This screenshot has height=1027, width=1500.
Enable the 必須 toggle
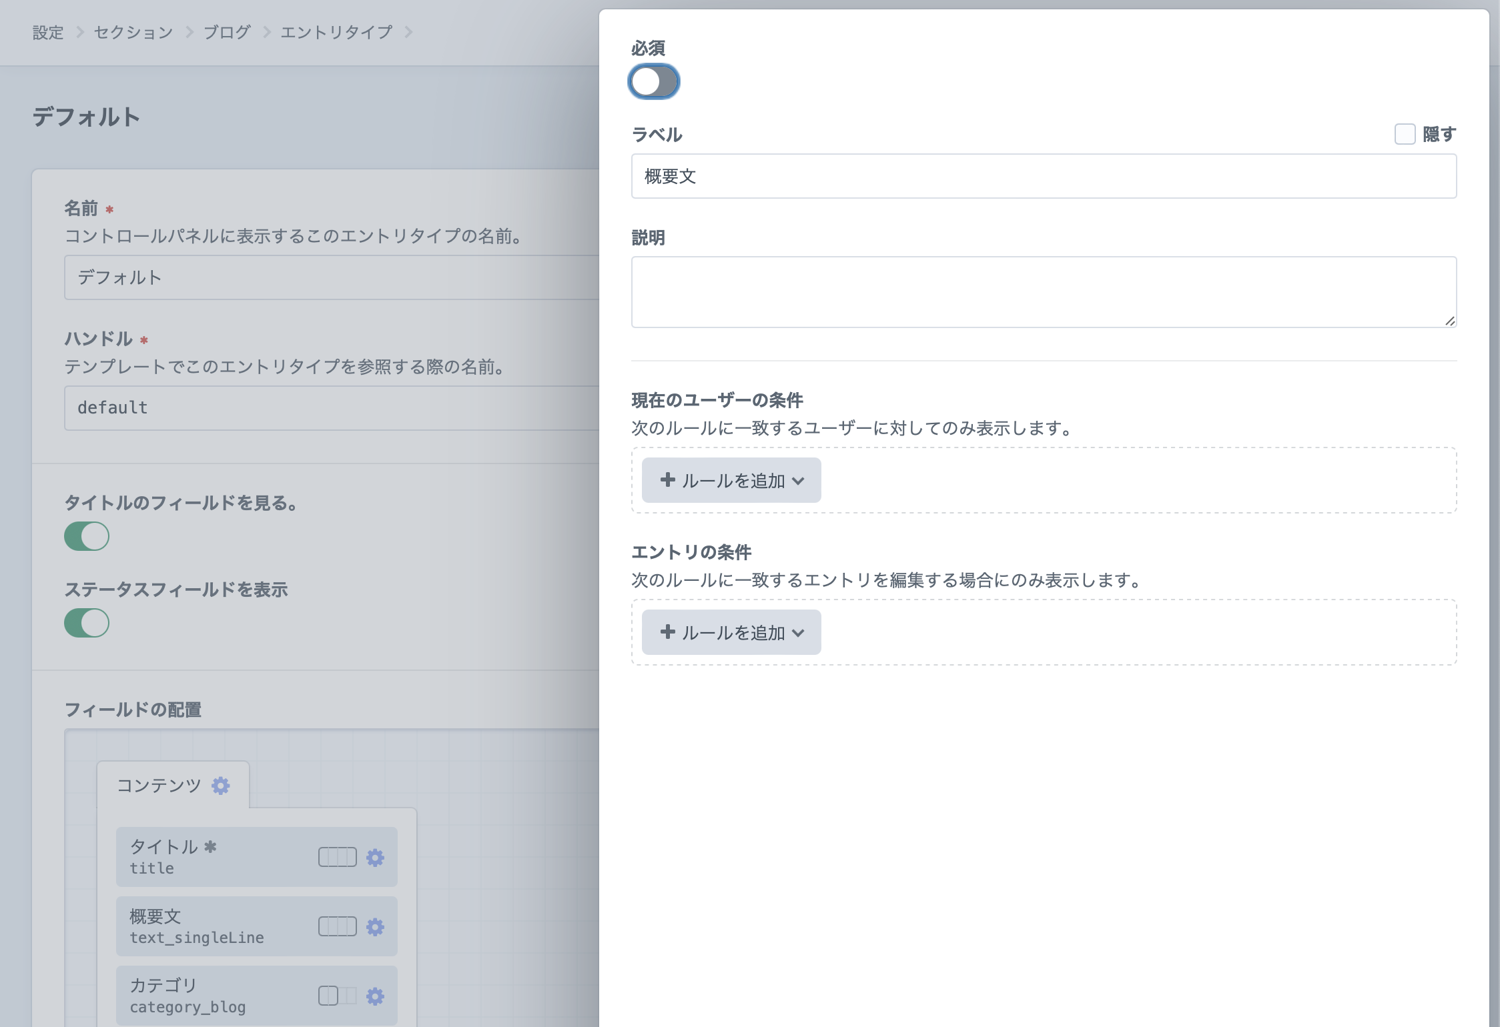coord(654,81)
